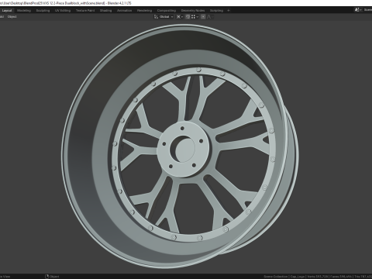Open the Texture Paint workspace tab
The height and width of the screenshot is (279, 372).
click(85, 11)
